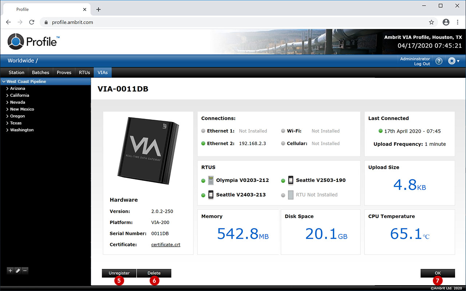The image size is (466, 291).
Task: Select the Seattle V2503-190 RTU icon
Action: (291, 180)
